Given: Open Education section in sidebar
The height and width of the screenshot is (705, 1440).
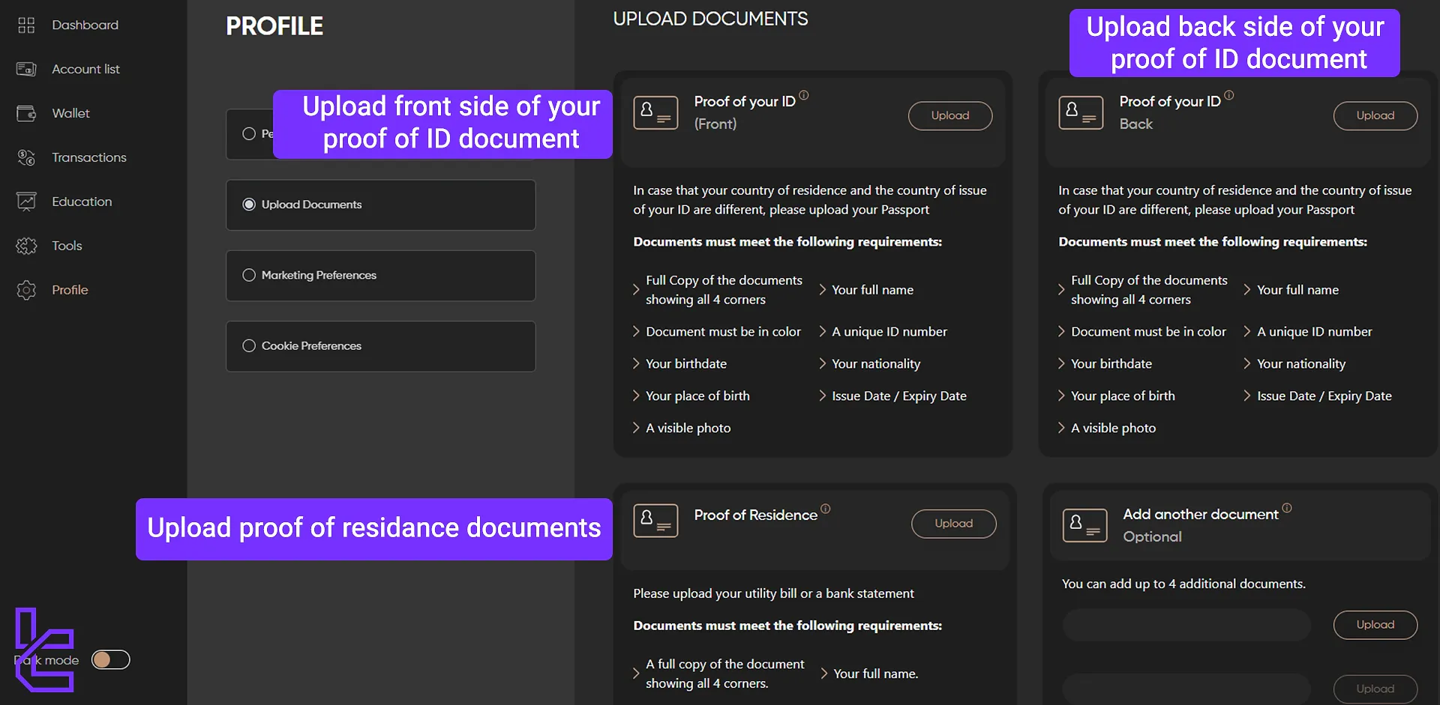Looking at the screenshot, I should pyautogui.click(x=82, y=202).
